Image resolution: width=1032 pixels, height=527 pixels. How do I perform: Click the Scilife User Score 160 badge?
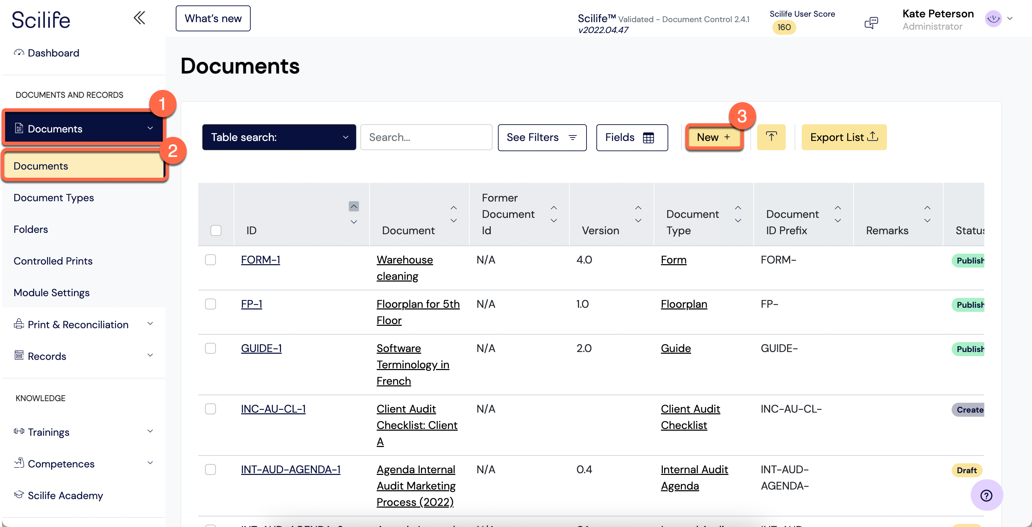pos(784,27)
